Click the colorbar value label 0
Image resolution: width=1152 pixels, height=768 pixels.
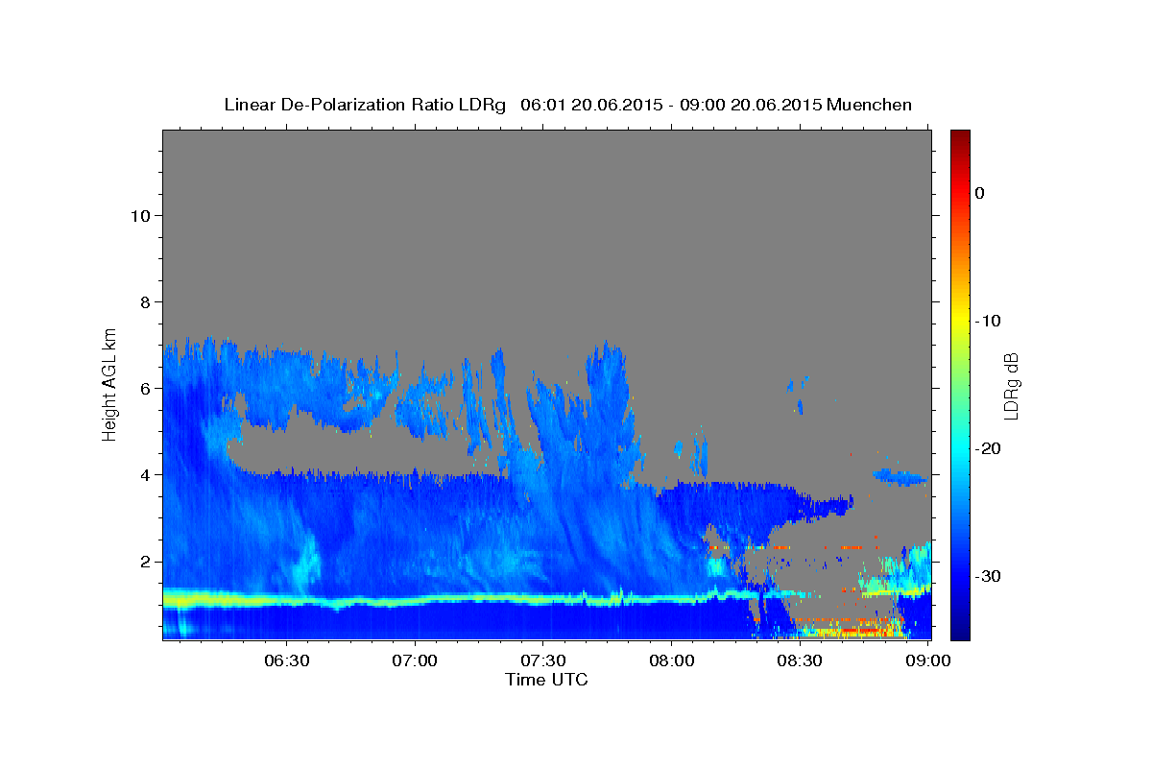(x=980, y=193)
